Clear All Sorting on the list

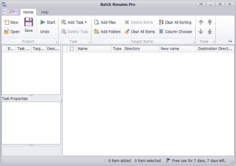point(175,22)
